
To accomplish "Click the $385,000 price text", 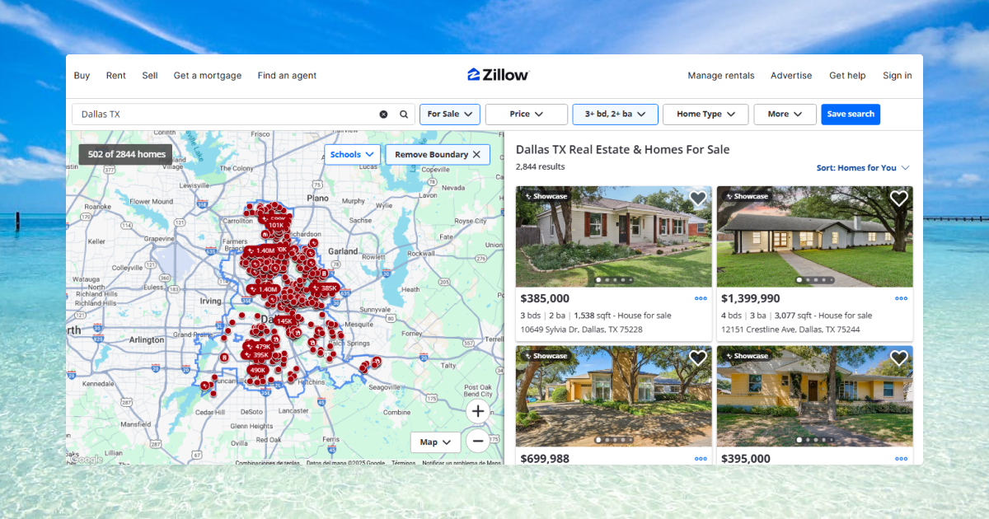I will (545, 299).
